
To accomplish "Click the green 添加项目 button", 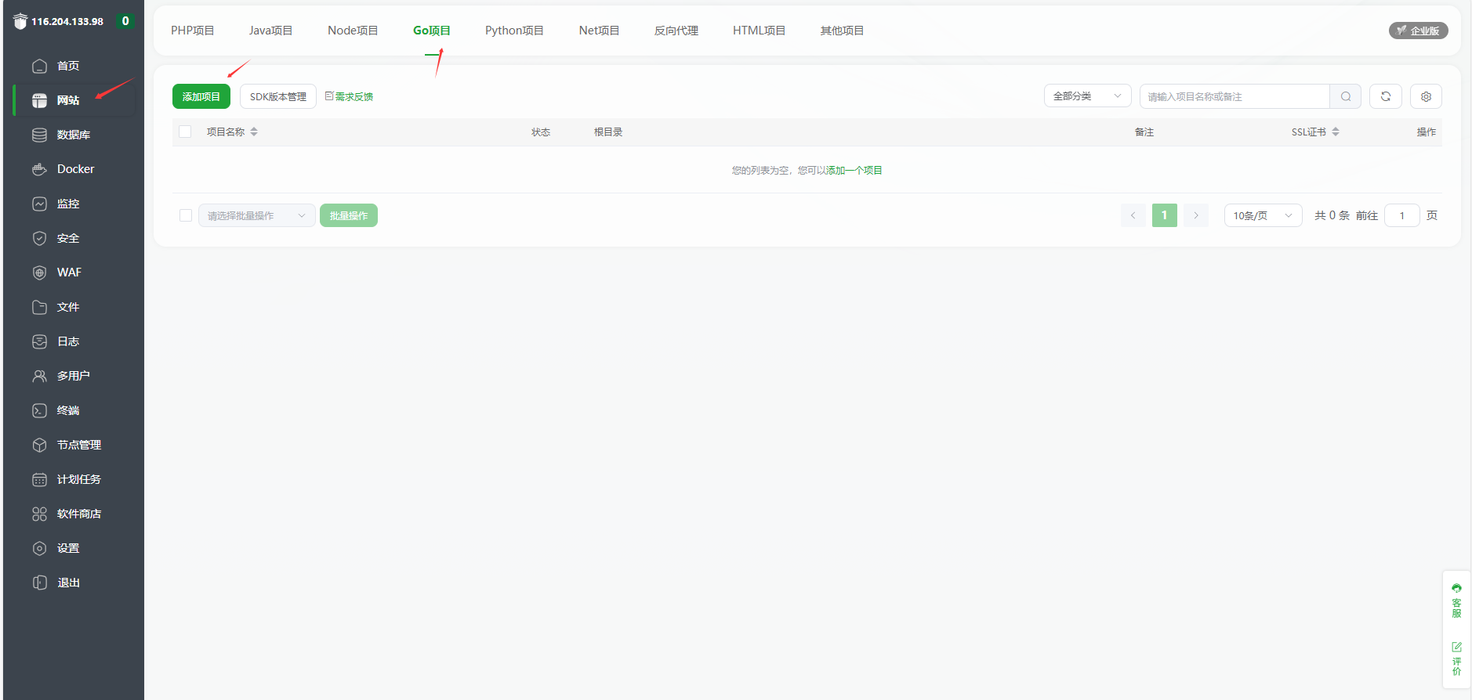I will [x=201, y=96].
